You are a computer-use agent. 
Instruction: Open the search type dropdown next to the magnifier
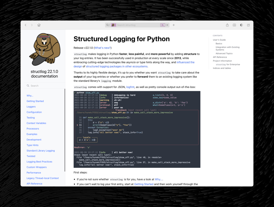pyautogui.click(x=108, y=25)
